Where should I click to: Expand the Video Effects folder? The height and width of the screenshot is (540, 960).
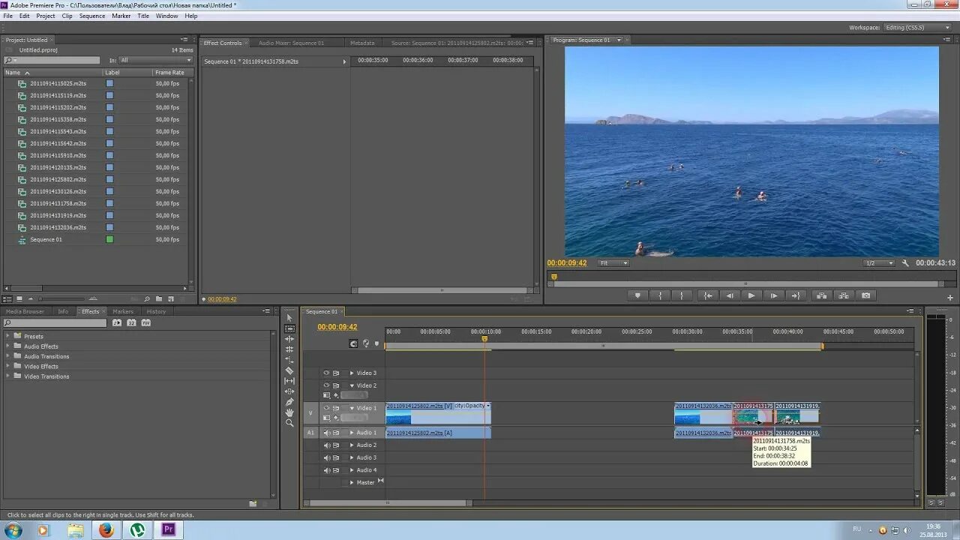pos(8,367)
